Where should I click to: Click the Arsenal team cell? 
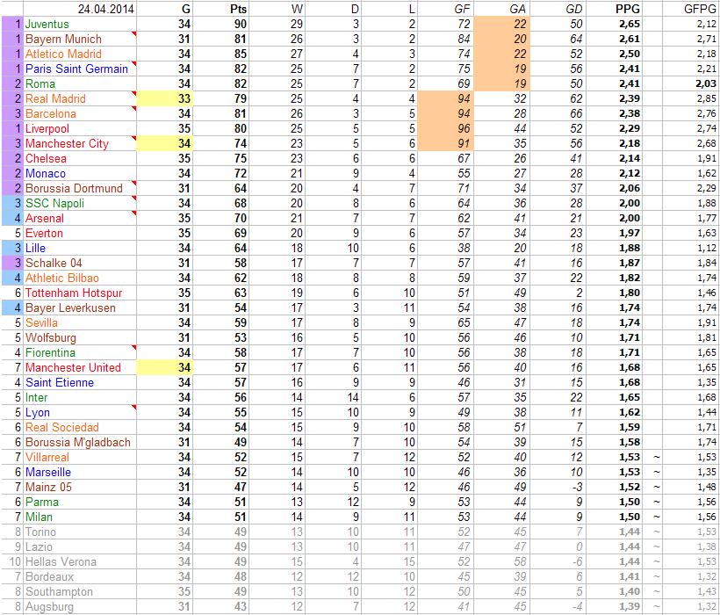[80, 218]
